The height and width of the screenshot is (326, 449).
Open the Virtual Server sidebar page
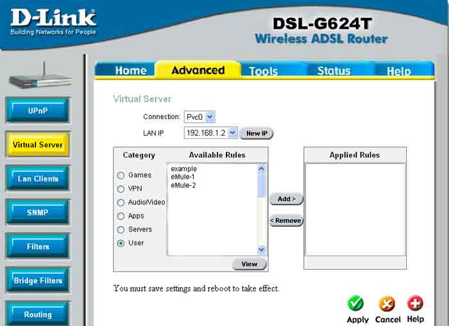[x=37, y=144]
